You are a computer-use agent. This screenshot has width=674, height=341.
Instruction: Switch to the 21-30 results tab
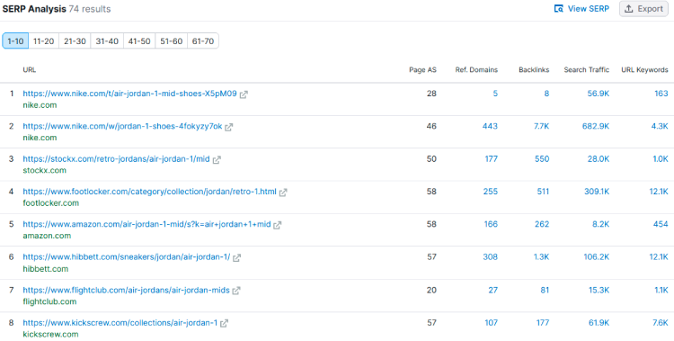75,41
